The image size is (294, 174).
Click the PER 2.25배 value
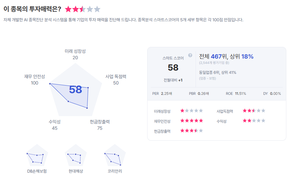pyautogui.click(x=166, y=93)
